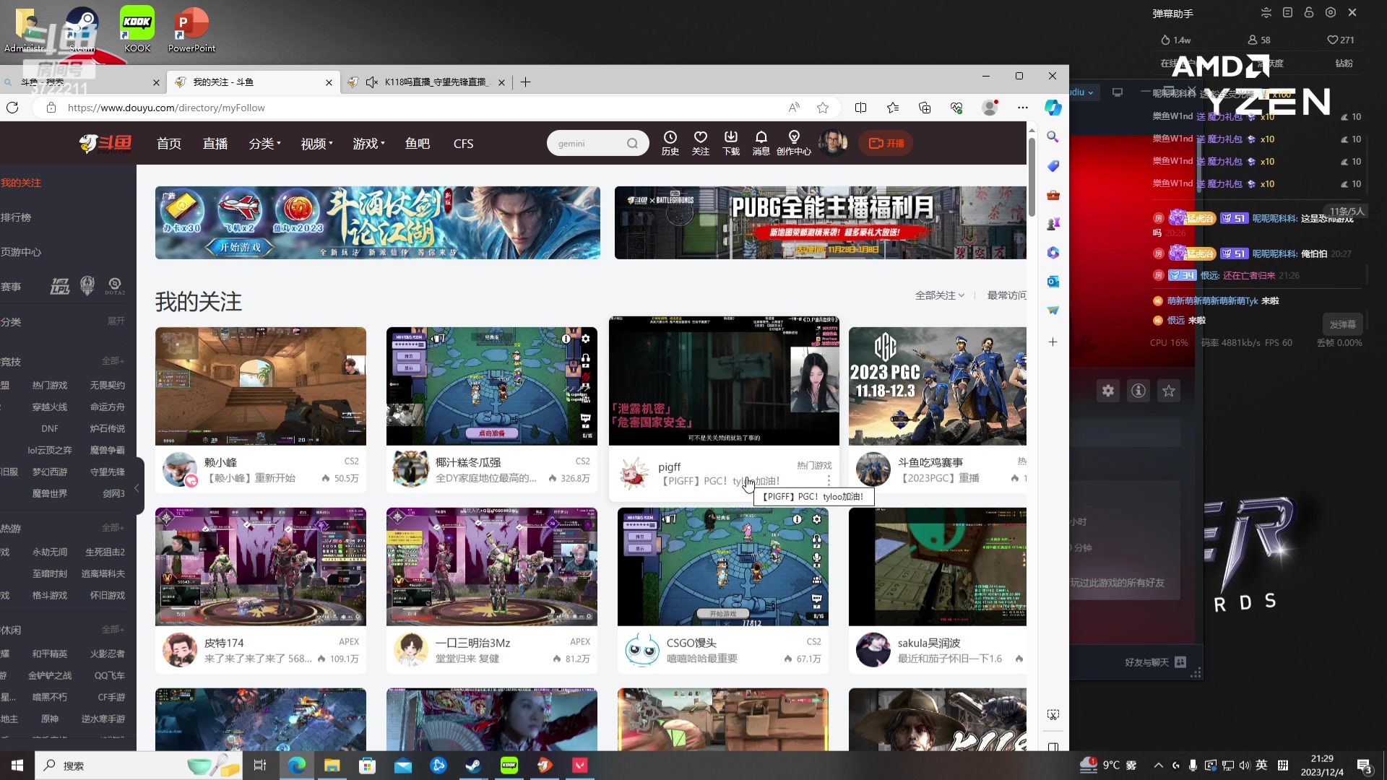Expand 分类 with the 展开 link
The width and height of the screenshot is (1387, 780).
[116, 321]
